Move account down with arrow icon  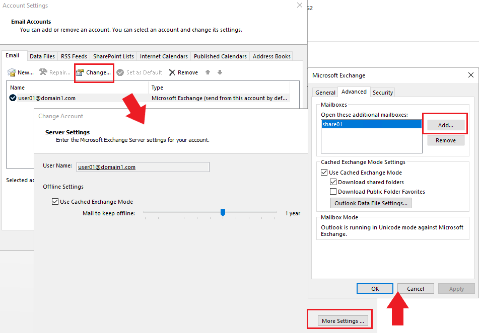[220, 72]
